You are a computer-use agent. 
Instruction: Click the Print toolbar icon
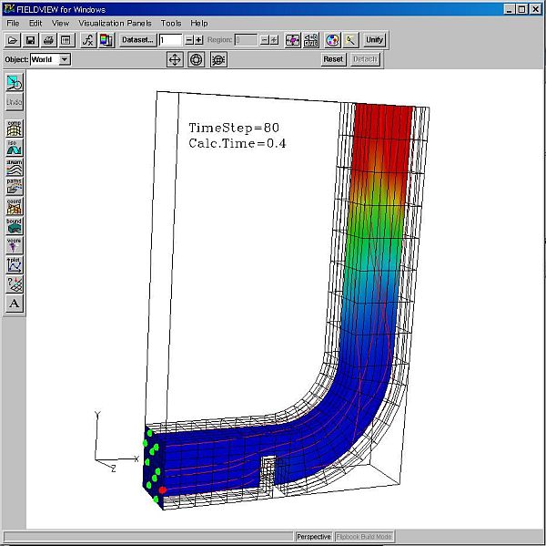pyautogui.click(x=48, y=40)
